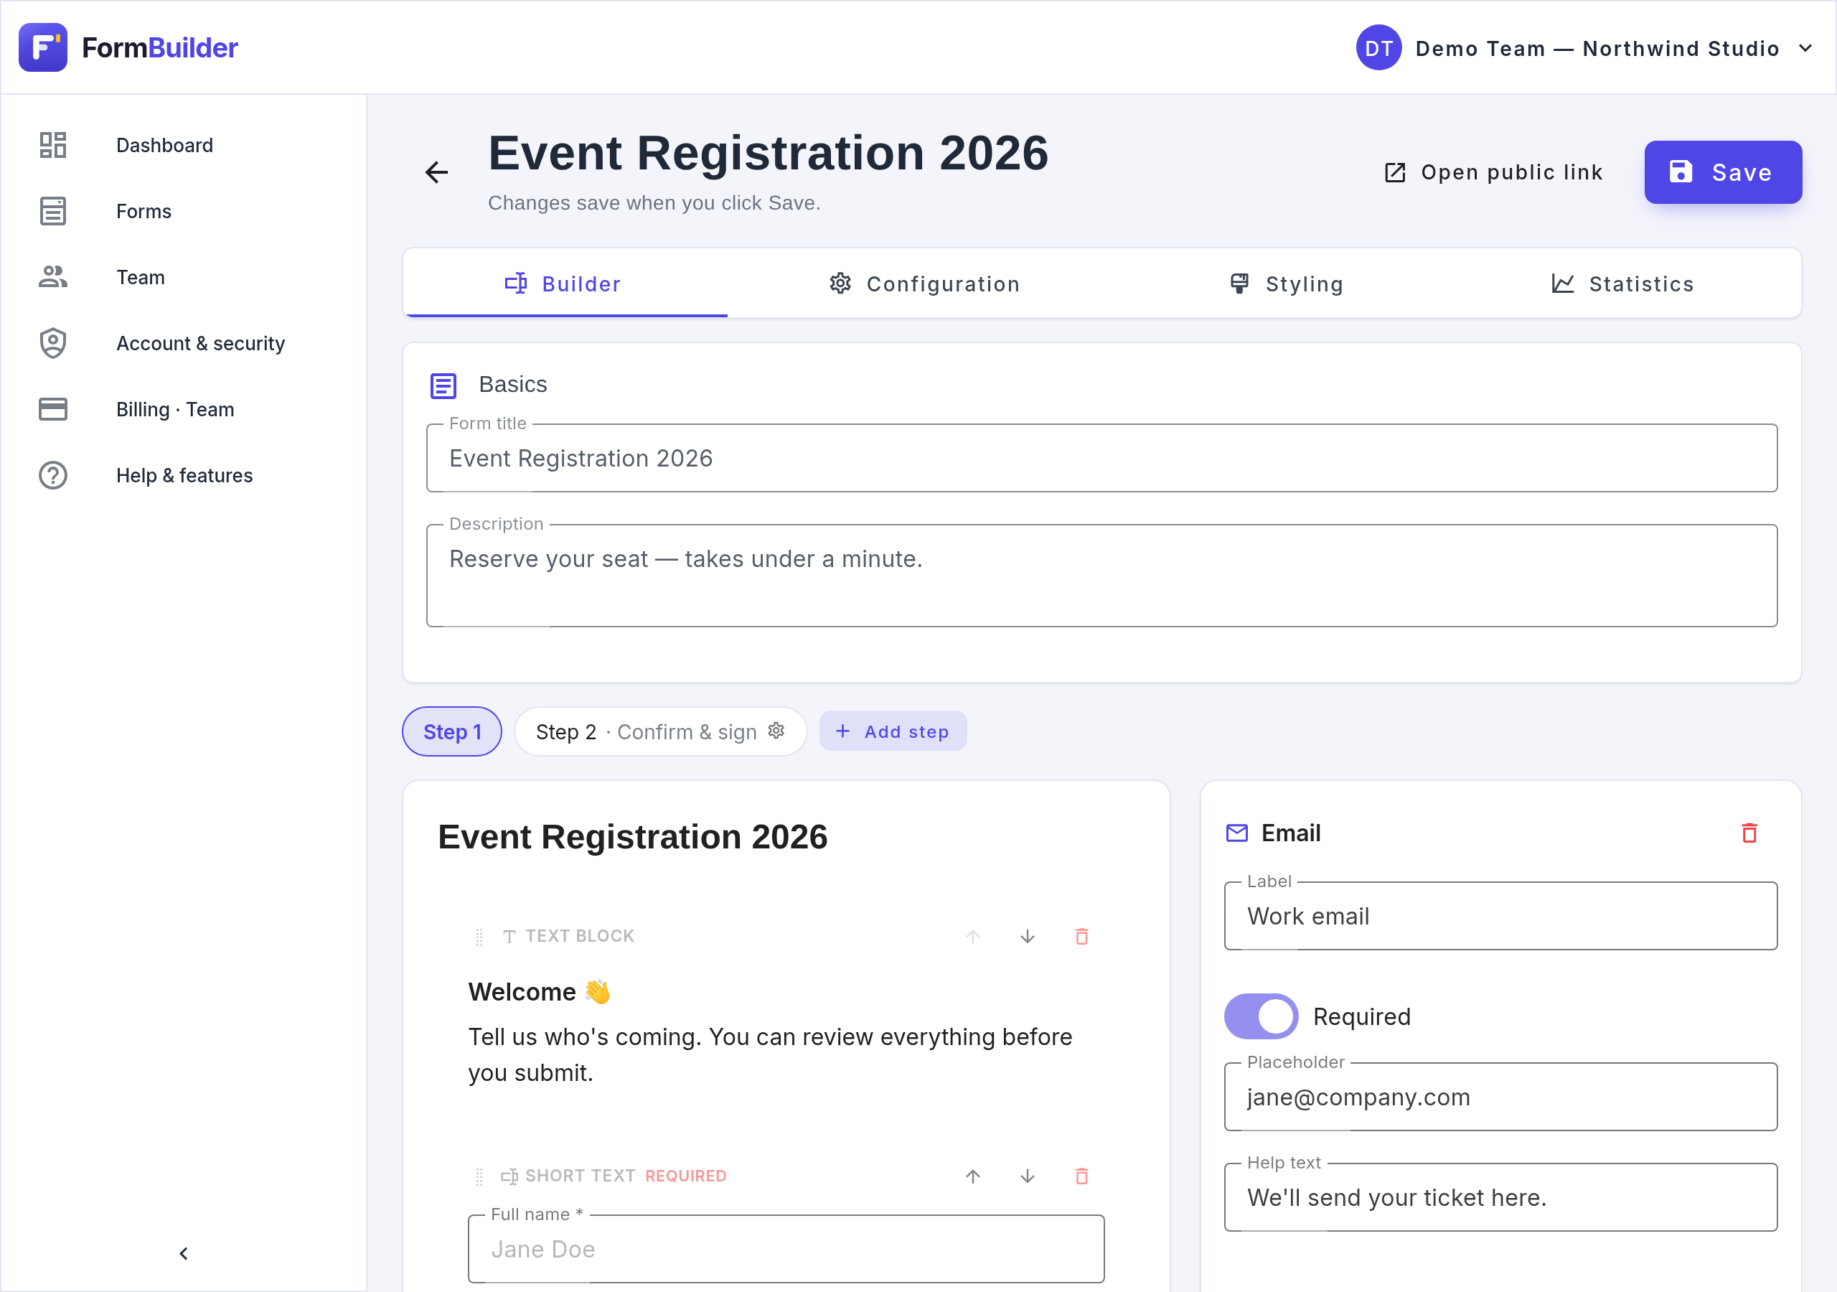Delete the Text Block element
1837x1292 pixels.
(x=1081, y=936)
